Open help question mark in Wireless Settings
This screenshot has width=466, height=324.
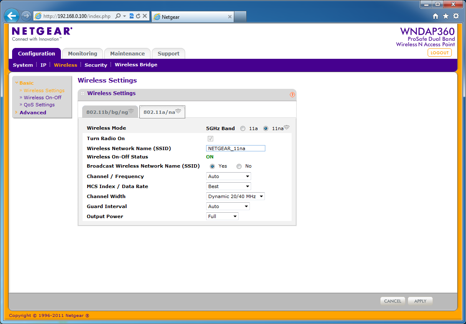pyautogui.click(x=292, y=95)
